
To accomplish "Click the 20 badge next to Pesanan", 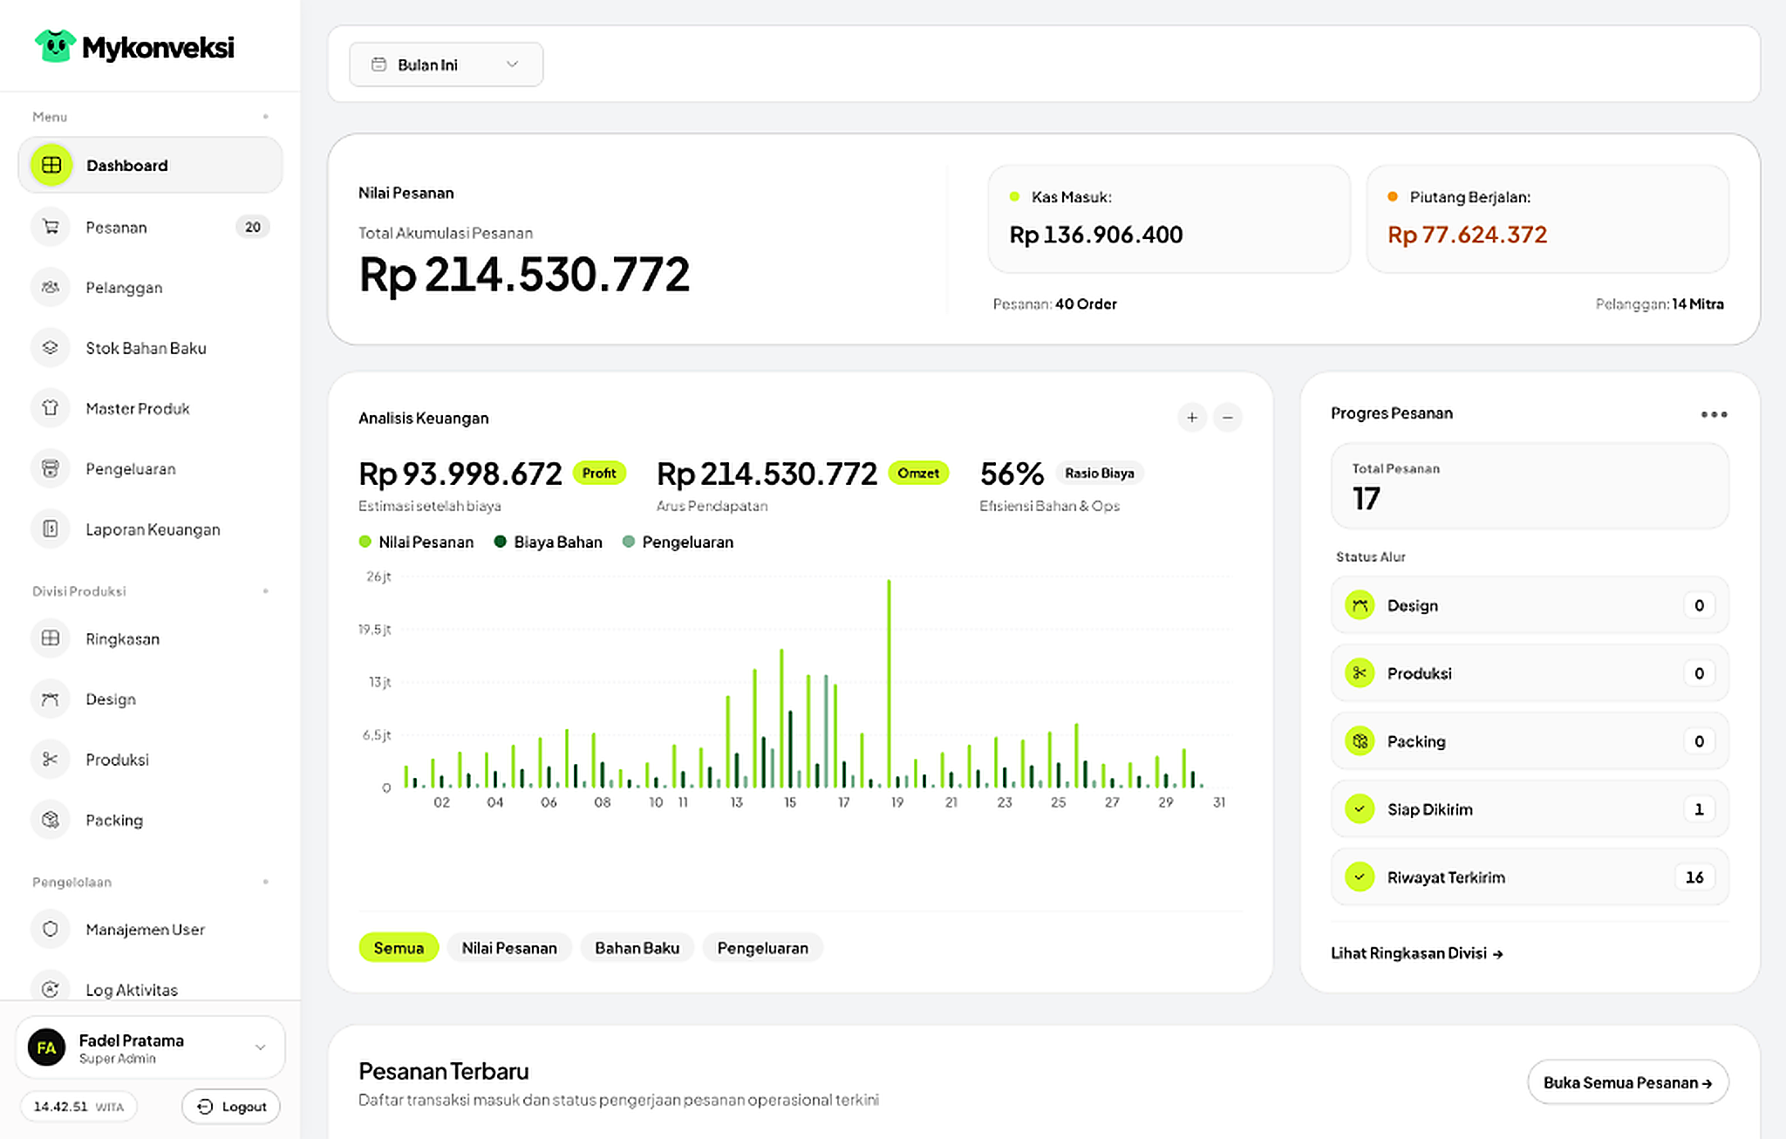I will (x=252, y=227).
